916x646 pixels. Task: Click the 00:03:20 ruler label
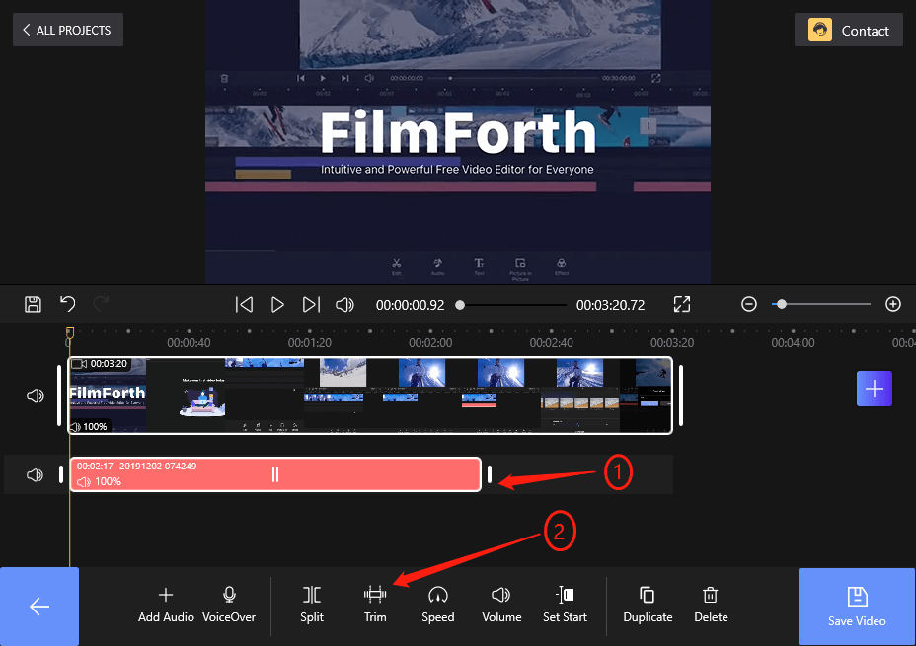672,343
